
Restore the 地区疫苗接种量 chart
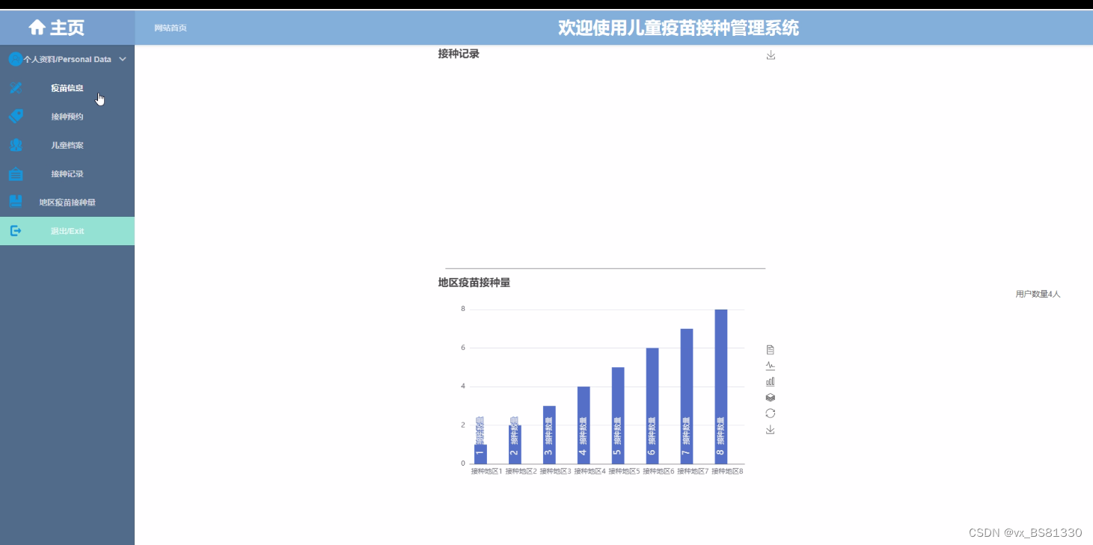point(771,413)
